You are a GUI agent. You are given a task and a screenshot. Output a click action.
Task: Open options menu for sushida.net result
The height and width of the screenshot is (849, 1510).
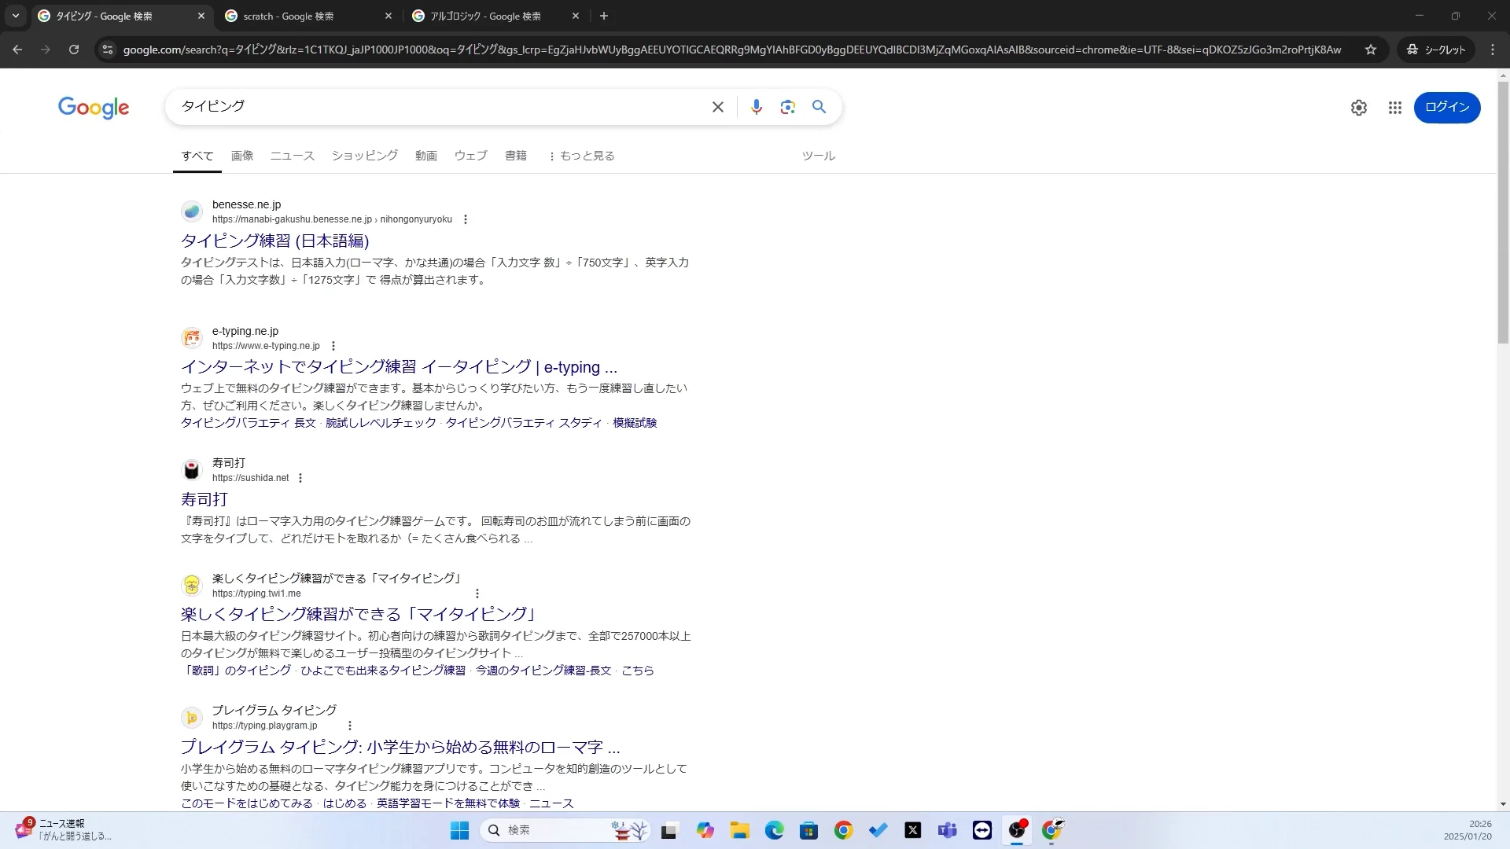[x=300, y=478]
